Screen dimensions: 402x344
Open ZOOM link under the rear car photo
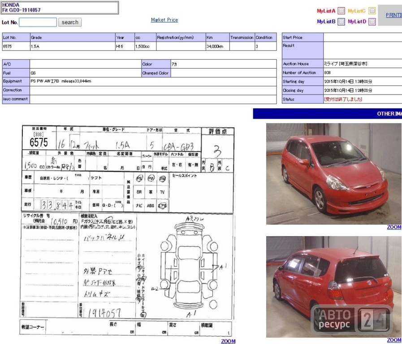pyautogui.click(x=394, y=340)
